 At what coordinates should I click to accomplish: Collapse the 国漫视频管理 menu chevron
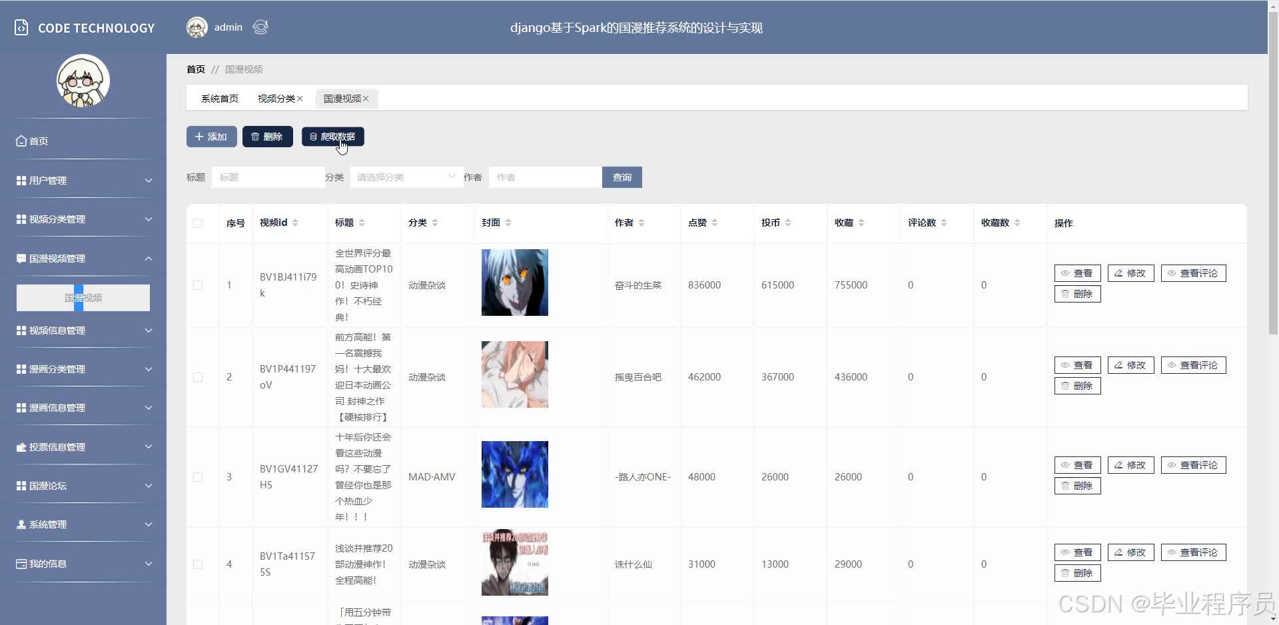[x=149, y=259]
